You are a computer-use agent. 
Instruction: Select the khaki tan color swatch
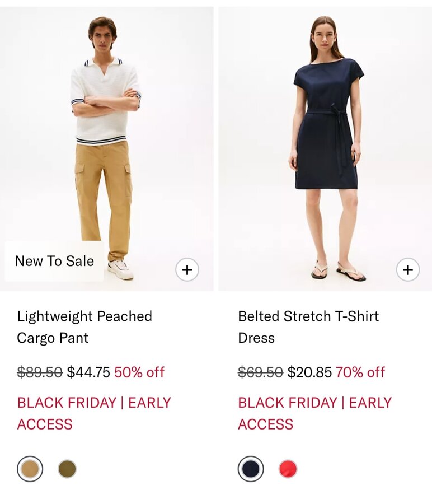tap(30, 469)
